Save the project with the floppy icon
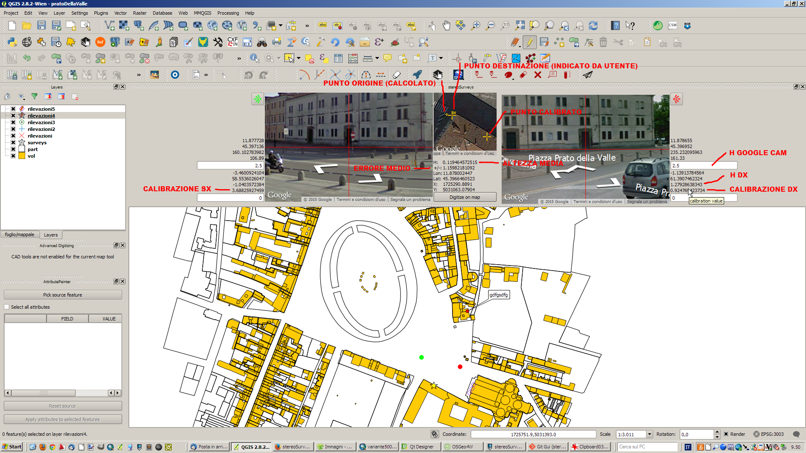 pos(42,26)
